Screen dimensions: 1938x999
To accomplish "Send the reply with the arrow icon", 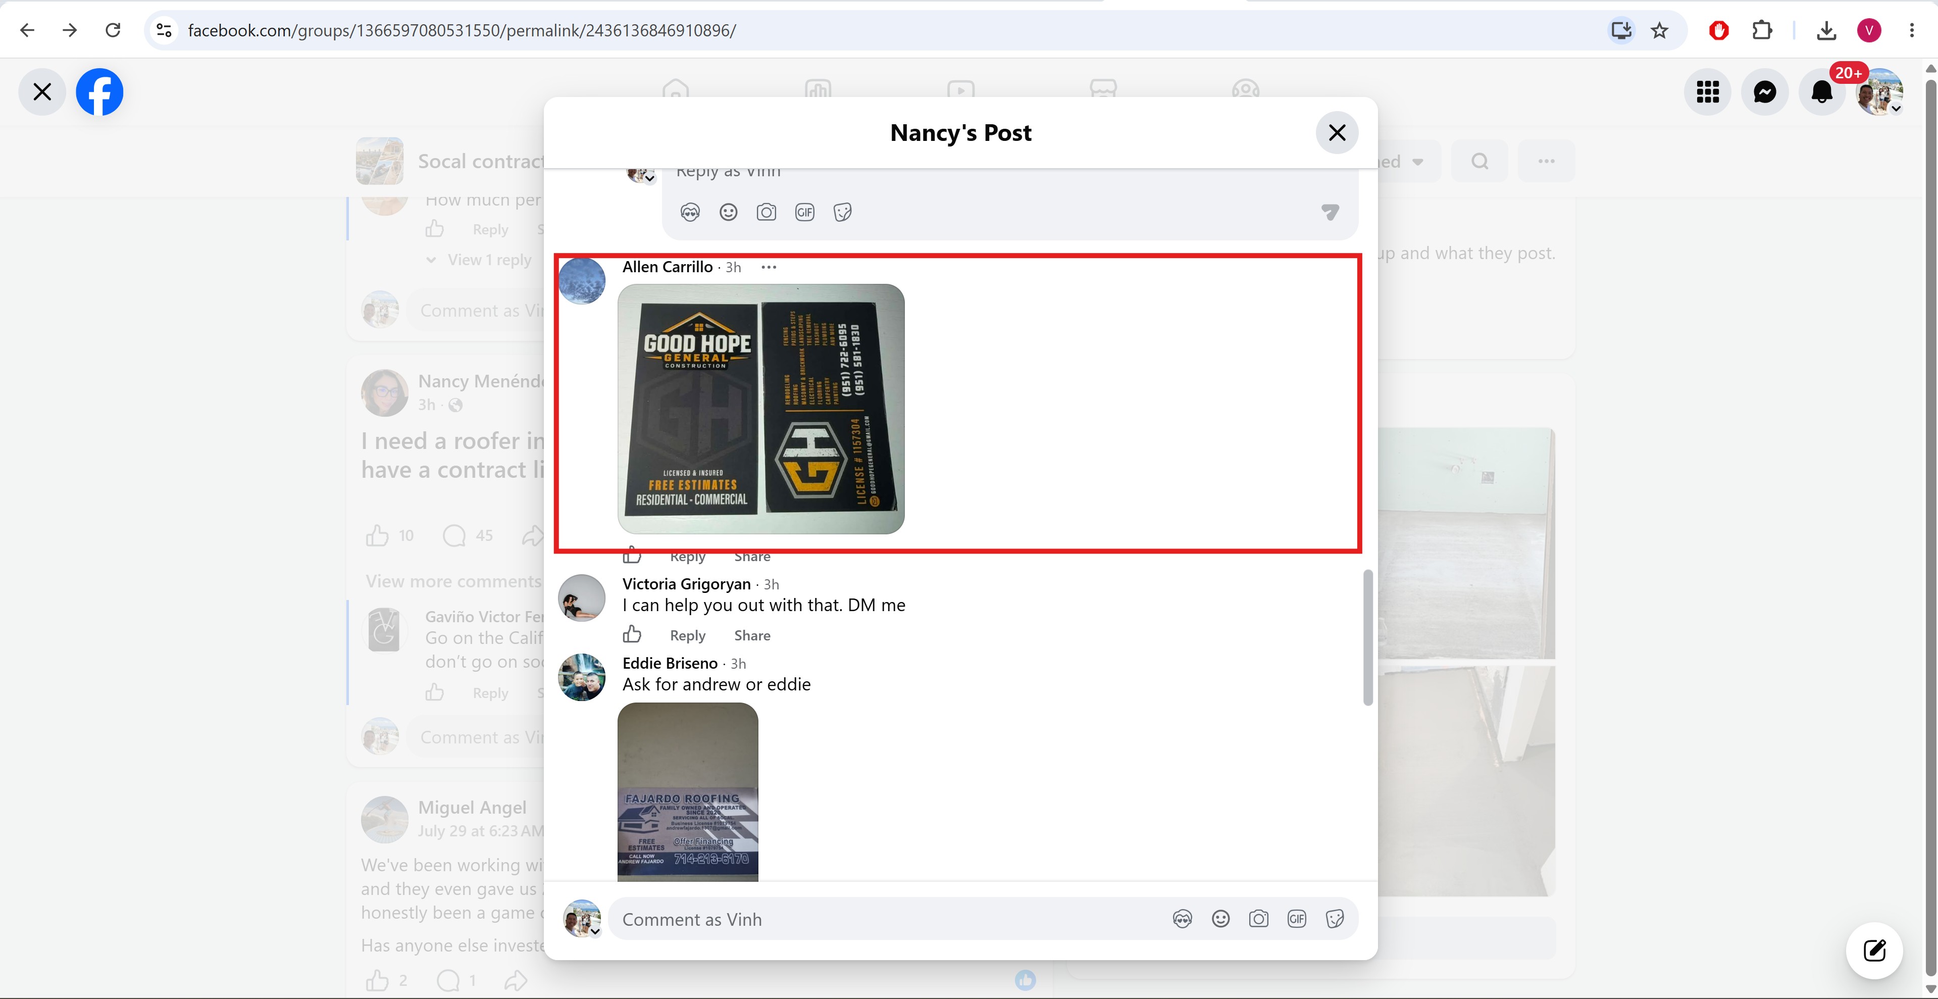I will coord(1330,212).
